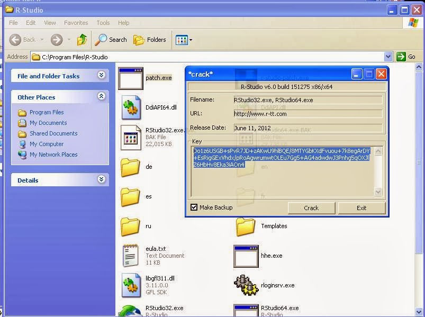Click Explorer file list scroll up arrow
This screenshot has width=425, height=317.
pyautogui.click(x=419, y=67)
